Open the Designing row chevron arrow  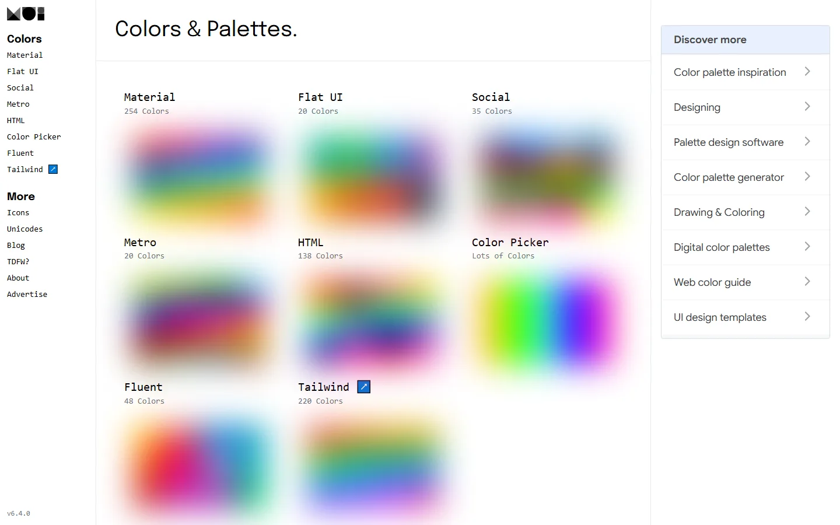(807, 106)
